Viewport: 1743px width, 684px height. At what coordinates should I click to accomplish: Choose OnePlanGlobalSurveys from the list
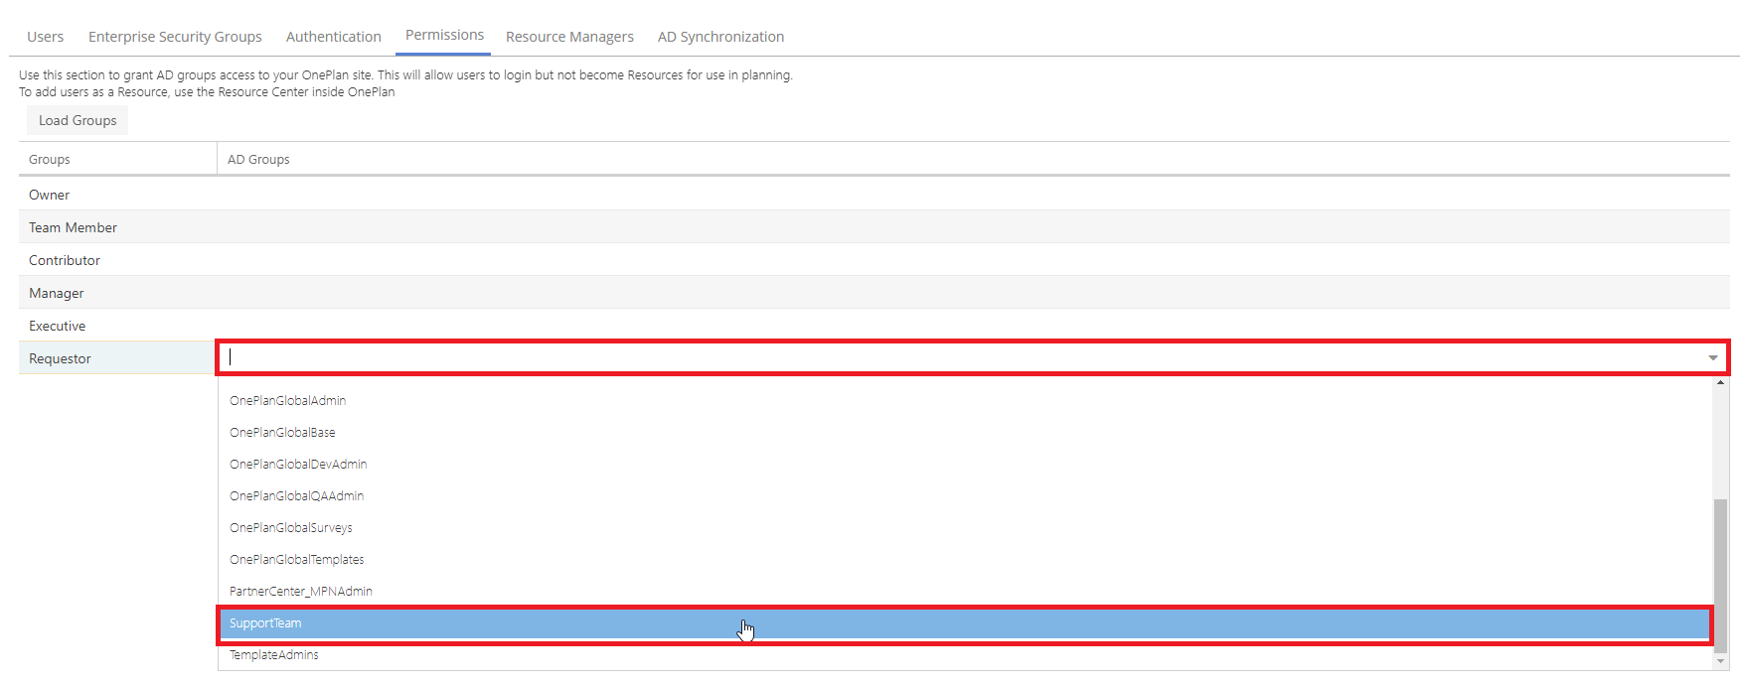click(x=966, y=528)
